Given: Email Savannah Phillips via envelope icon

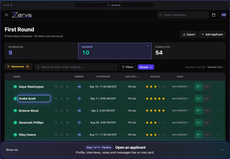Looking at the screenshot, I should [67, 123].
